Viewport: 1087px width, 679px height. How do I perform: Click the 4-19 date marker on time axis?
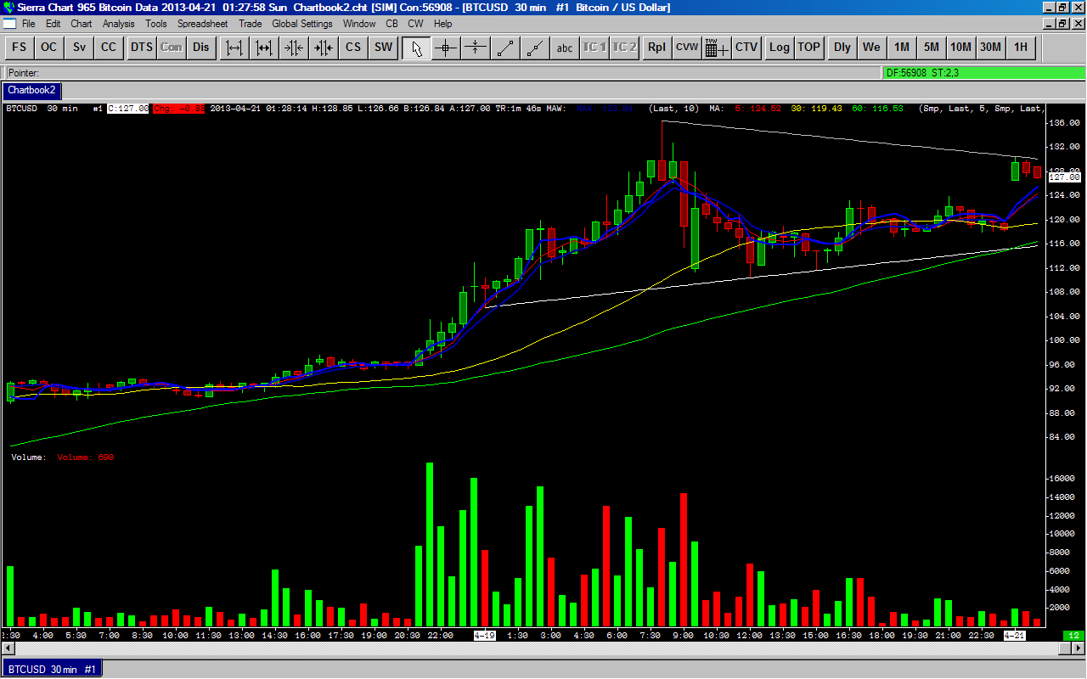(x=485, y=635)
